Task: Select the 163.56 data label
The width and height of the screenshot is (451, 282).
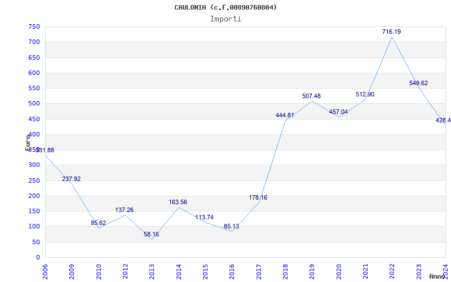Action: (x=178, y=202)
